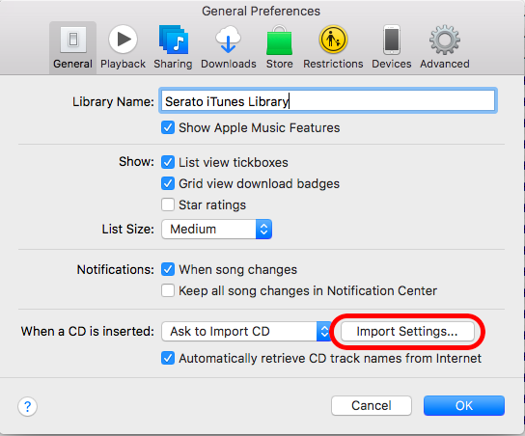This screenshot has height=436, width=525.
Task: Toggle When song changes notification checkbox
Action: (x=168, y=269)
